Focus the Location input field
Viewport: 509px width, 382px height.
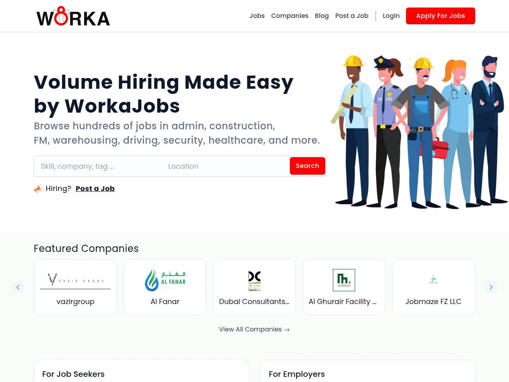225,166
